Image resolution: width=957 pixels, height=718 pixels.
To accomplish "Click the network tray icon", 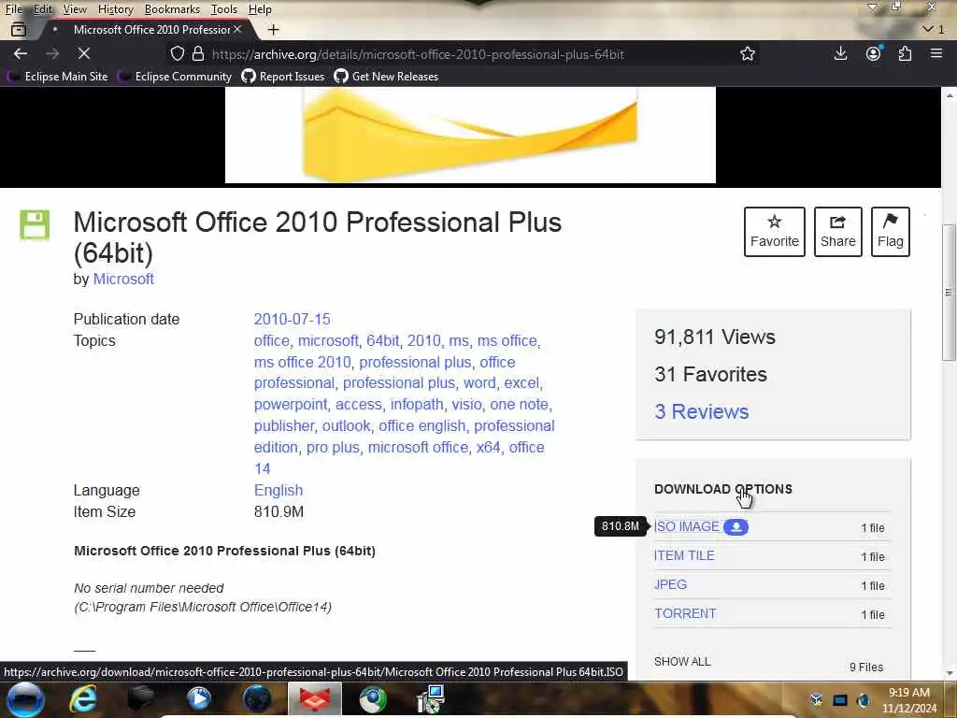I will click(x=840, y=699).
